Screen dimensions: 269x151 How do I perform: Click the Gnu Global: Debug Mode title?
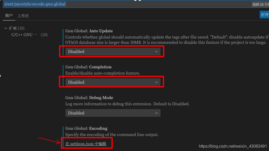89,98
